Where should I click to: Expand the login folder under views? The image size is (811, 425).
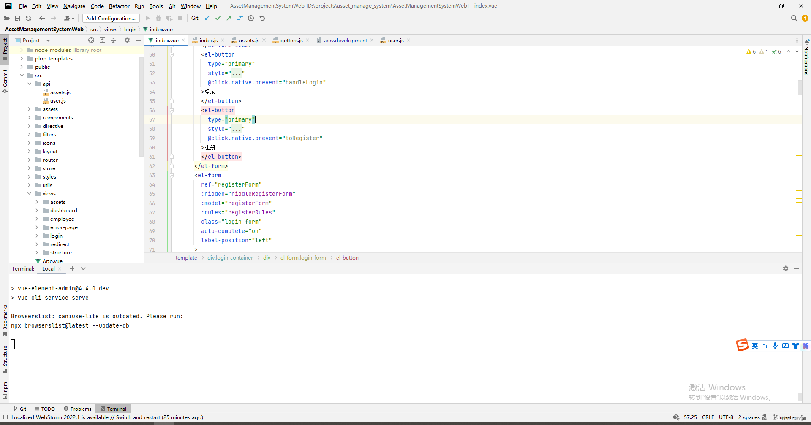[37, 236]
